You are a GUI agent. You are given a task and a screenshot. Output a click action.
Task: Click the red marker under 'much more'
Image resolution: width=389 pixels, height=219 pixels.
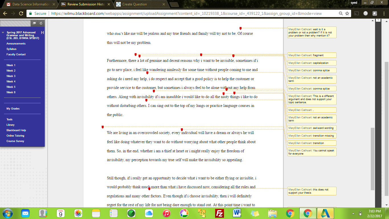(x=149, y=189)
